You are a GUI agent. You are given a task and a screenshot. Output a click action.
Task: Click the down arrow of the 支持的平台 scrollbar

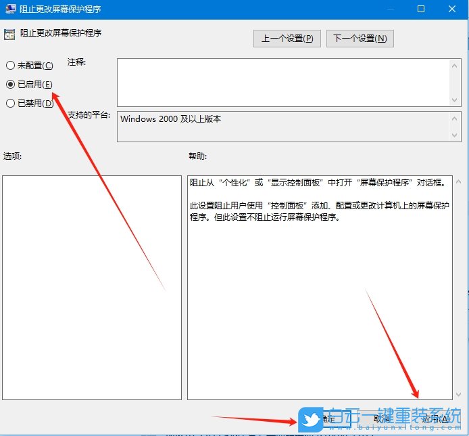pos(454,135)
